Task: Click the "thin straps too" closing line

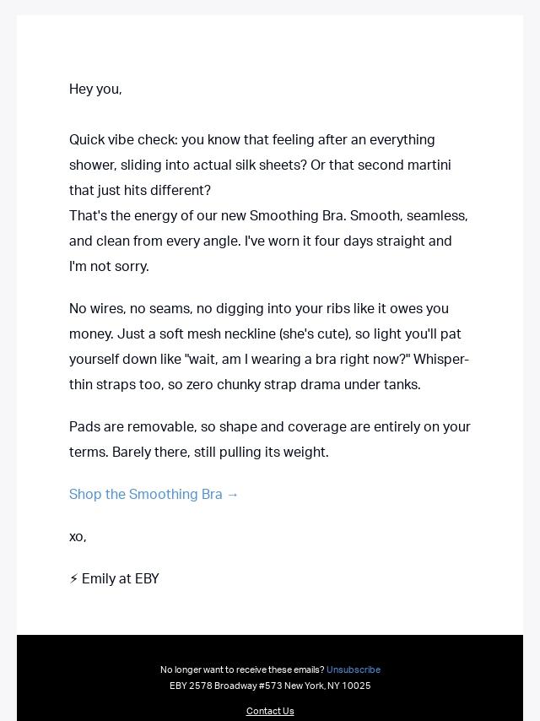Action: click(245, 384)
